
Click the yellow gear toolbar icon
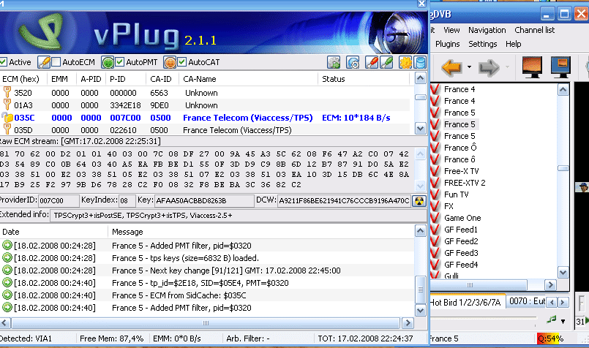pyautogui.click(x=405, y=62)
